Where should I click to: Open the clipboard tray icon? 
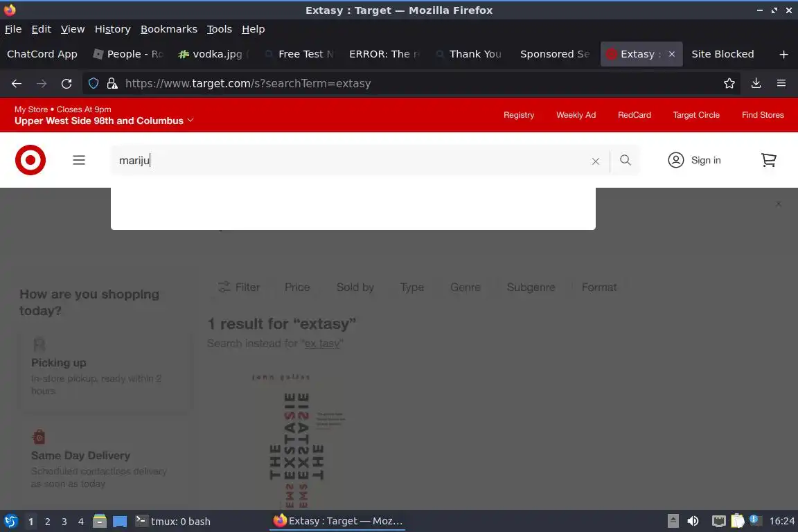click(x=738, y=522)
